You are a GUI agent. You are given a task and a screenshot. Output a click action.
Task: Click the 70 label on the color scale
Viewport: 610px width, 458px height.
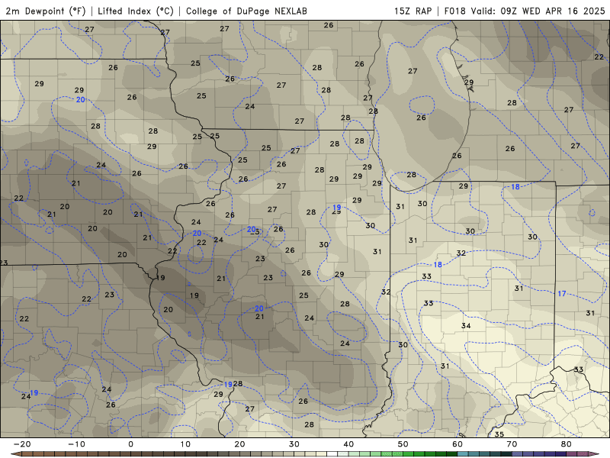tap(512, 444)
